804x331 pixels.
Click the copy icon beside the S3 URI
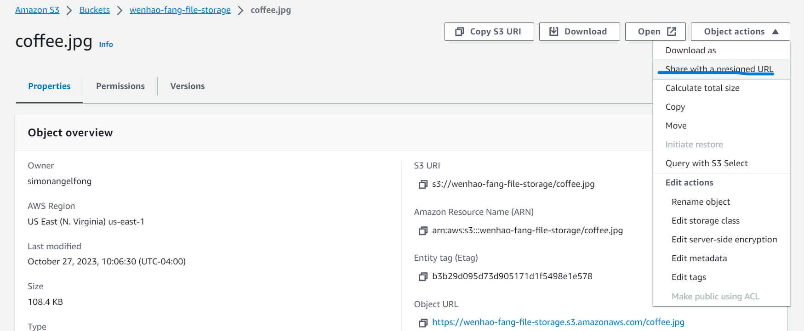(x=423, y=185)
